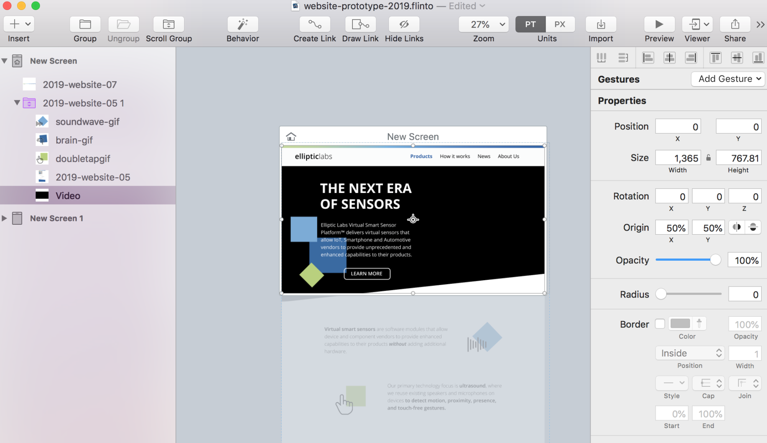Screen dimensions: 767x443
Task: Click the Share toolbar icon
Action: [x=735, y=24]
